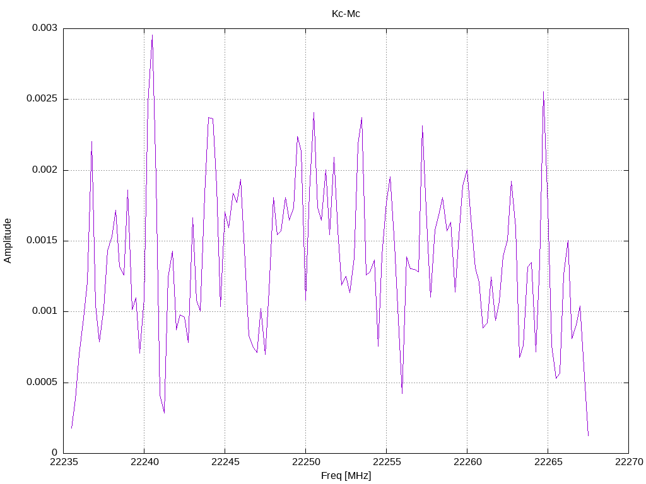Click x-axis tick label 22250

[306, 462]
